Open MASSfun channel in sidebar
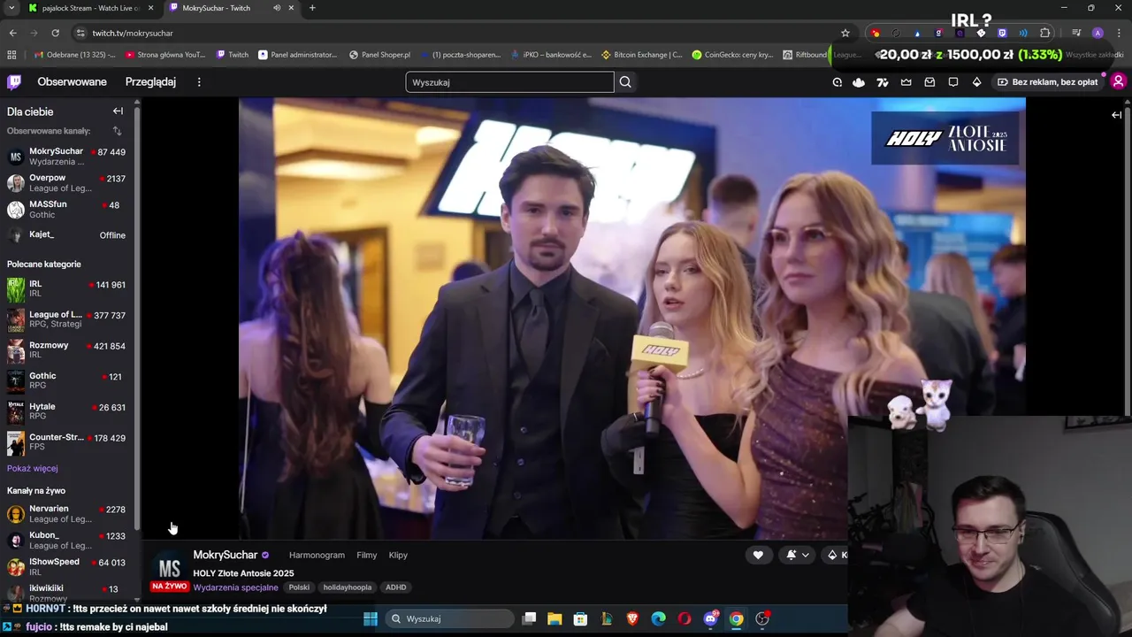Screen dimensions: 1132x637 (x=66, y=210)
